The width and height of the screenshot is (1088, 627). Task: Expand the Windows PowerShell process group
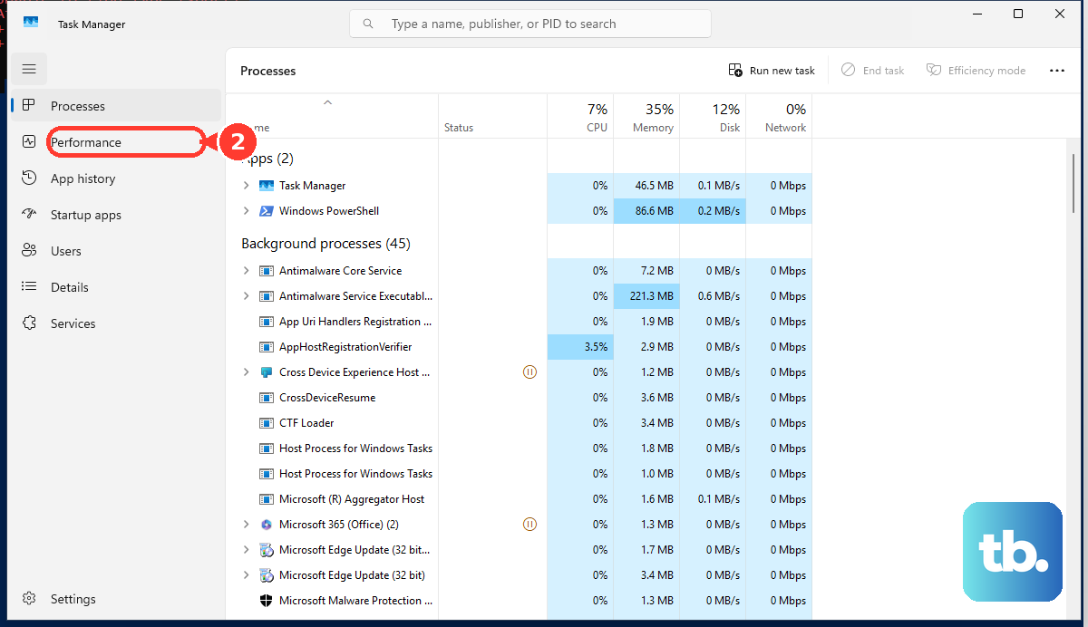pyautogui.click(x=246, y=211)
